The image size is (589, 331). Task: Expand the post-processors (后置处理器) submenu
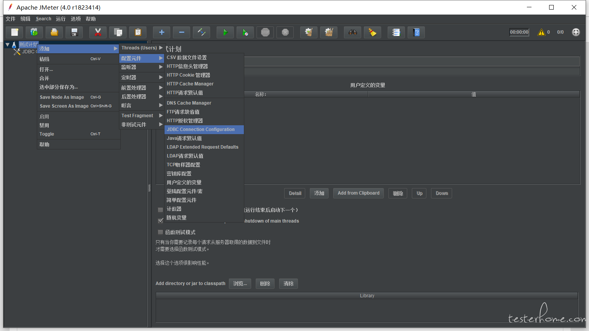pyautogui.click(x=142, y=97)
